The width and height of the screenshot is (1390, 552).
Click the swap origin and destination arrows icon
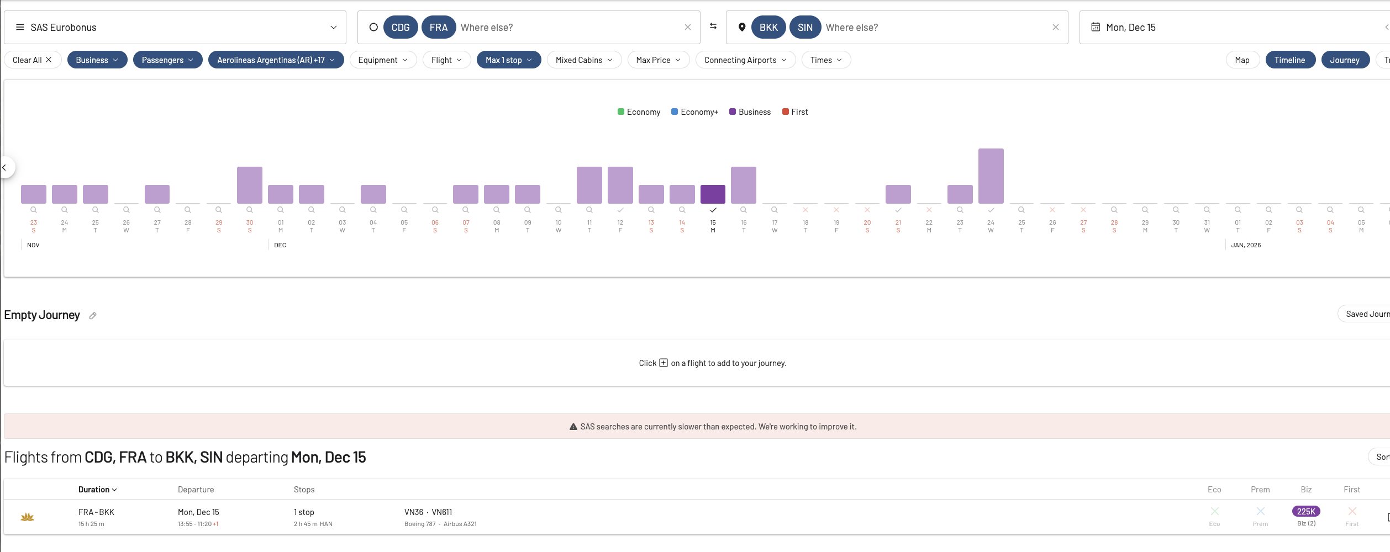pos(713,26)
